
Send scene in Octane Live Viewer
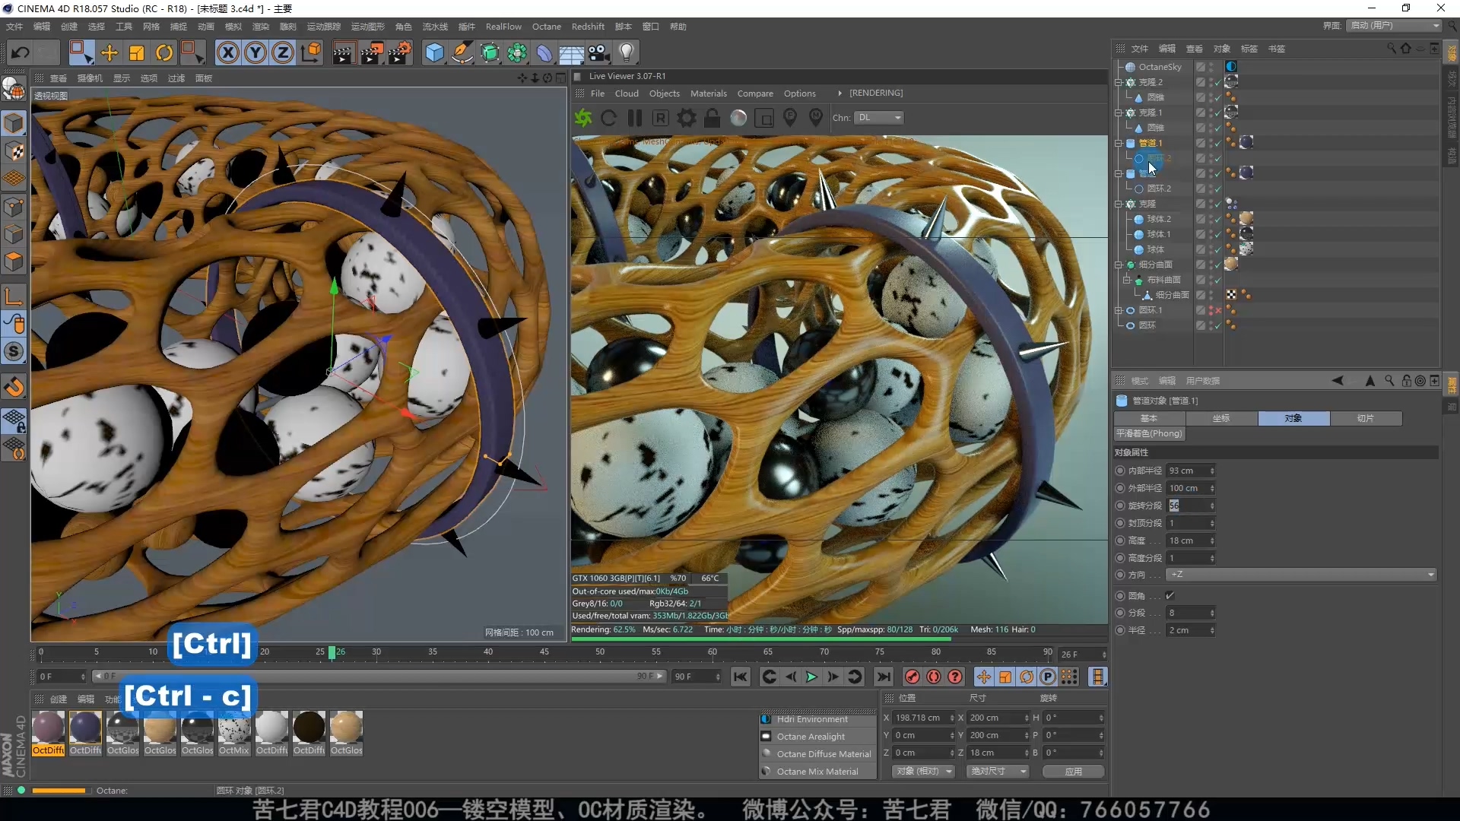[583, 118]
